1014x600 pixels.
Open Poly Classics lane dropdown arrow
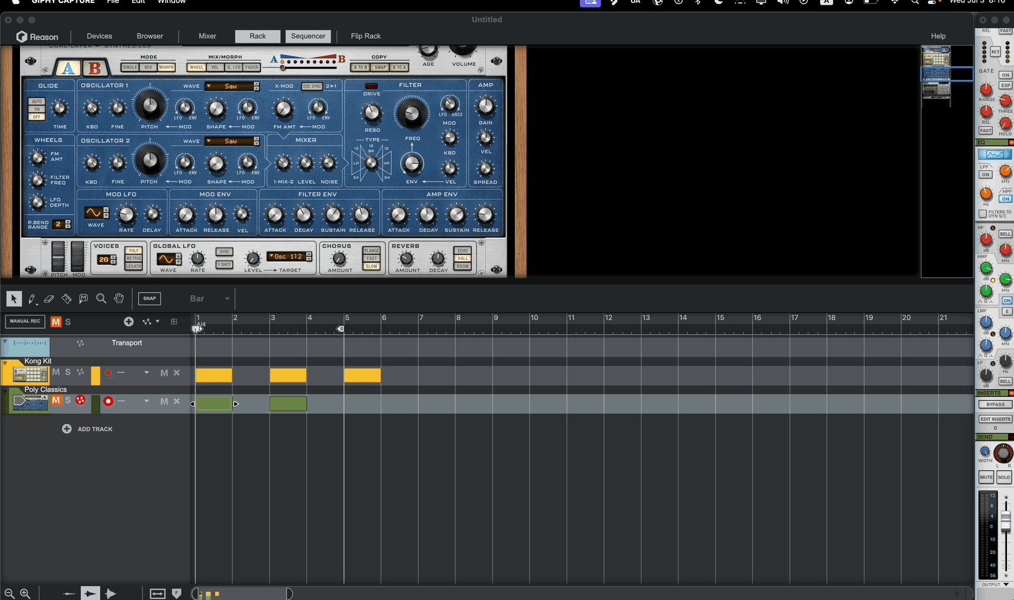click(x=146, y=402)
